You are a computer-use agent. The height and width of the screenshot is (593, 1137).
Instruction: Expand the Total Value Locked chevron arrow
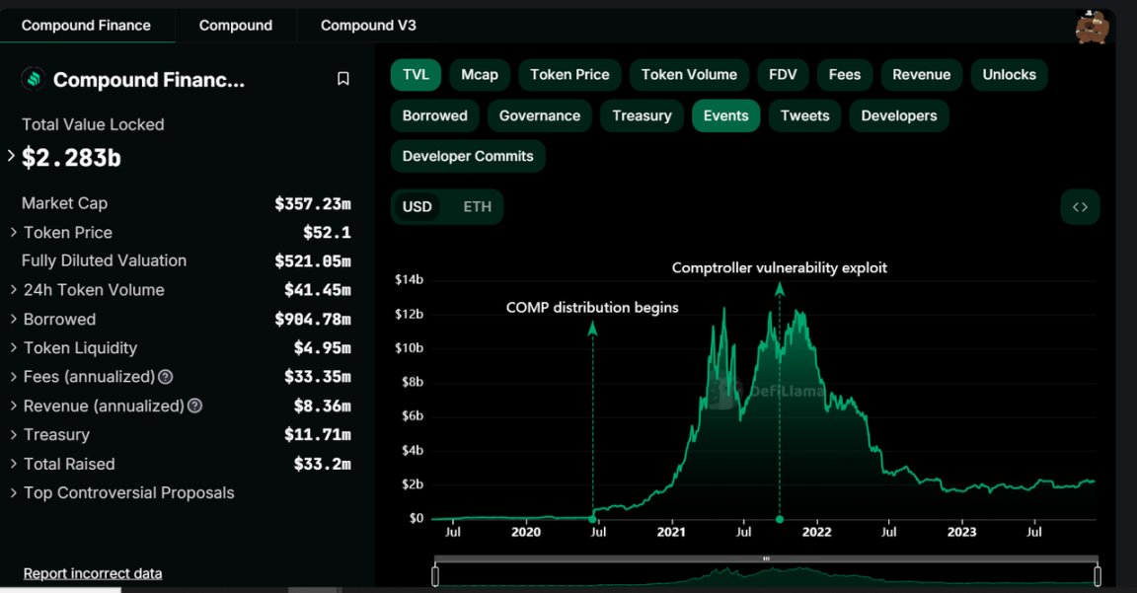[x=9, y=155]
